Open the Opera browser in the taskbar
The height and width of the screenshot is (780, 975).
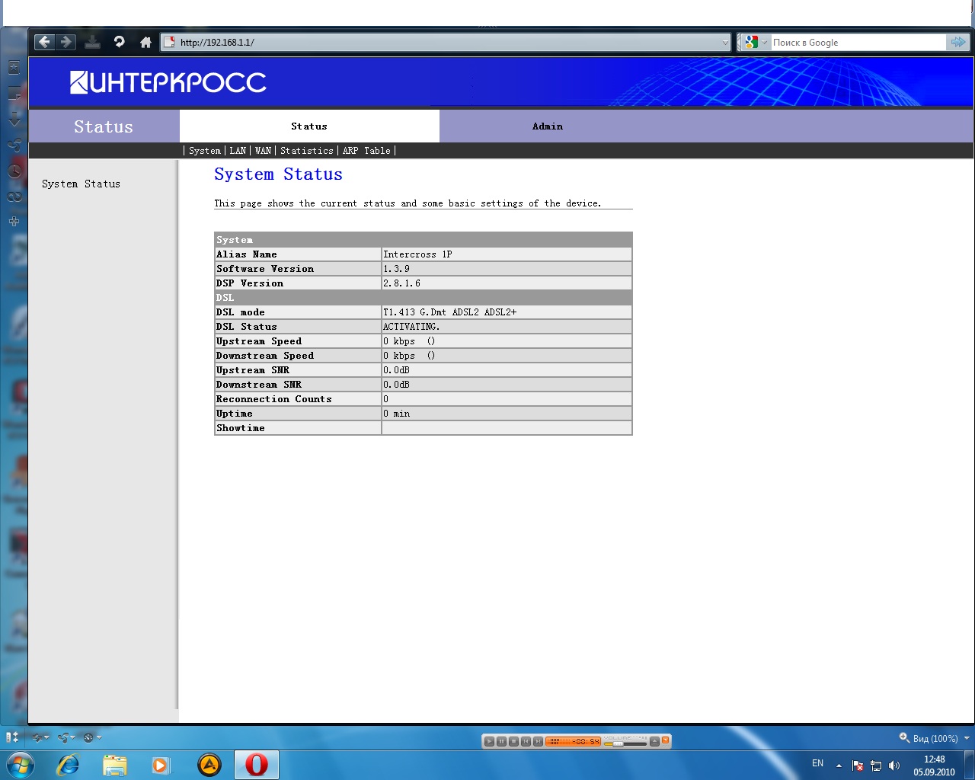pyautogui.click(x=256, y=764)
